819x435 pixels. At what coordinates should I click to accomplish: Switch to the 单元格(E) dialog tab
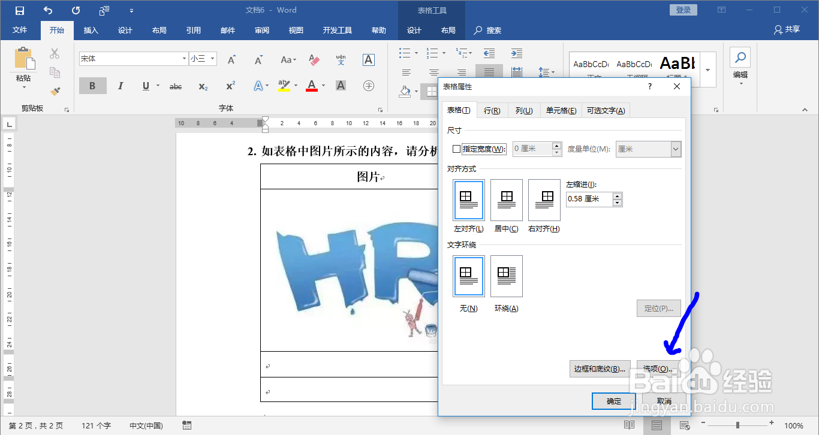[561, 110]
